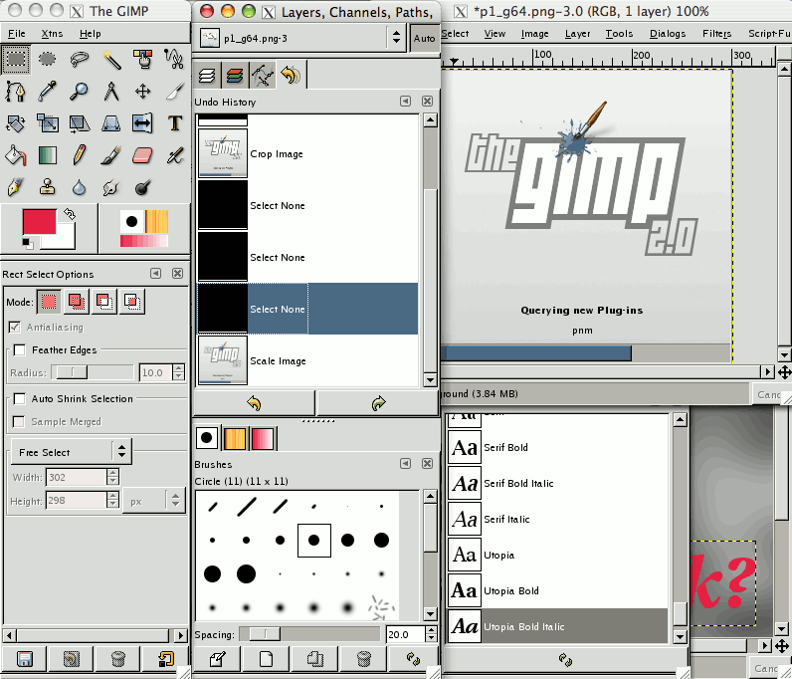Click the Delete brush trash button
The width and height of the screenshot is (792, 679).
click(x=363, y=659)
